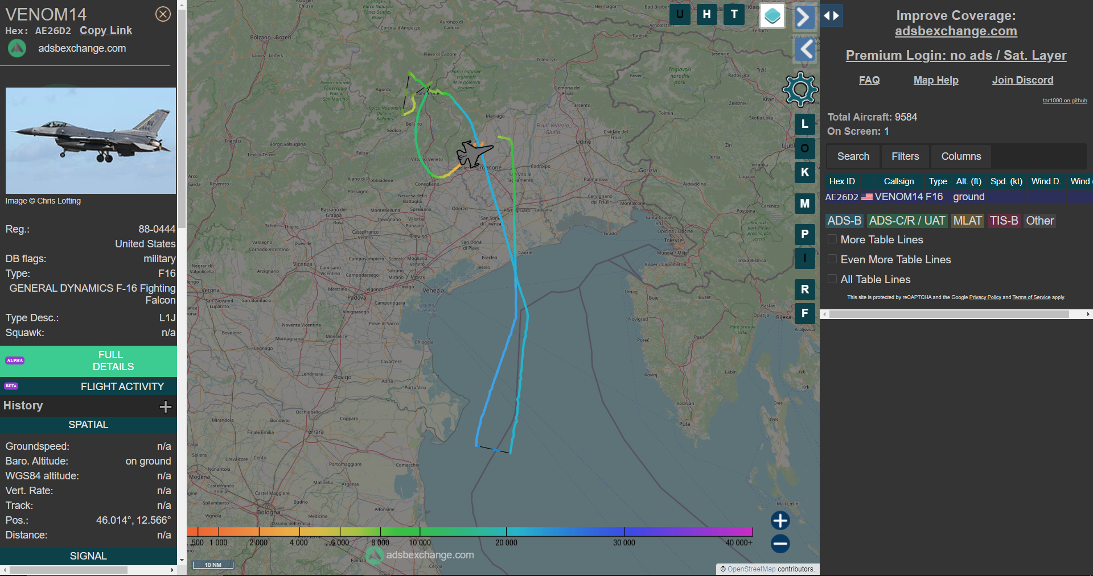Expand the History section plus icon
This screenshot has width=1093, height=576.
click(166, 407)
